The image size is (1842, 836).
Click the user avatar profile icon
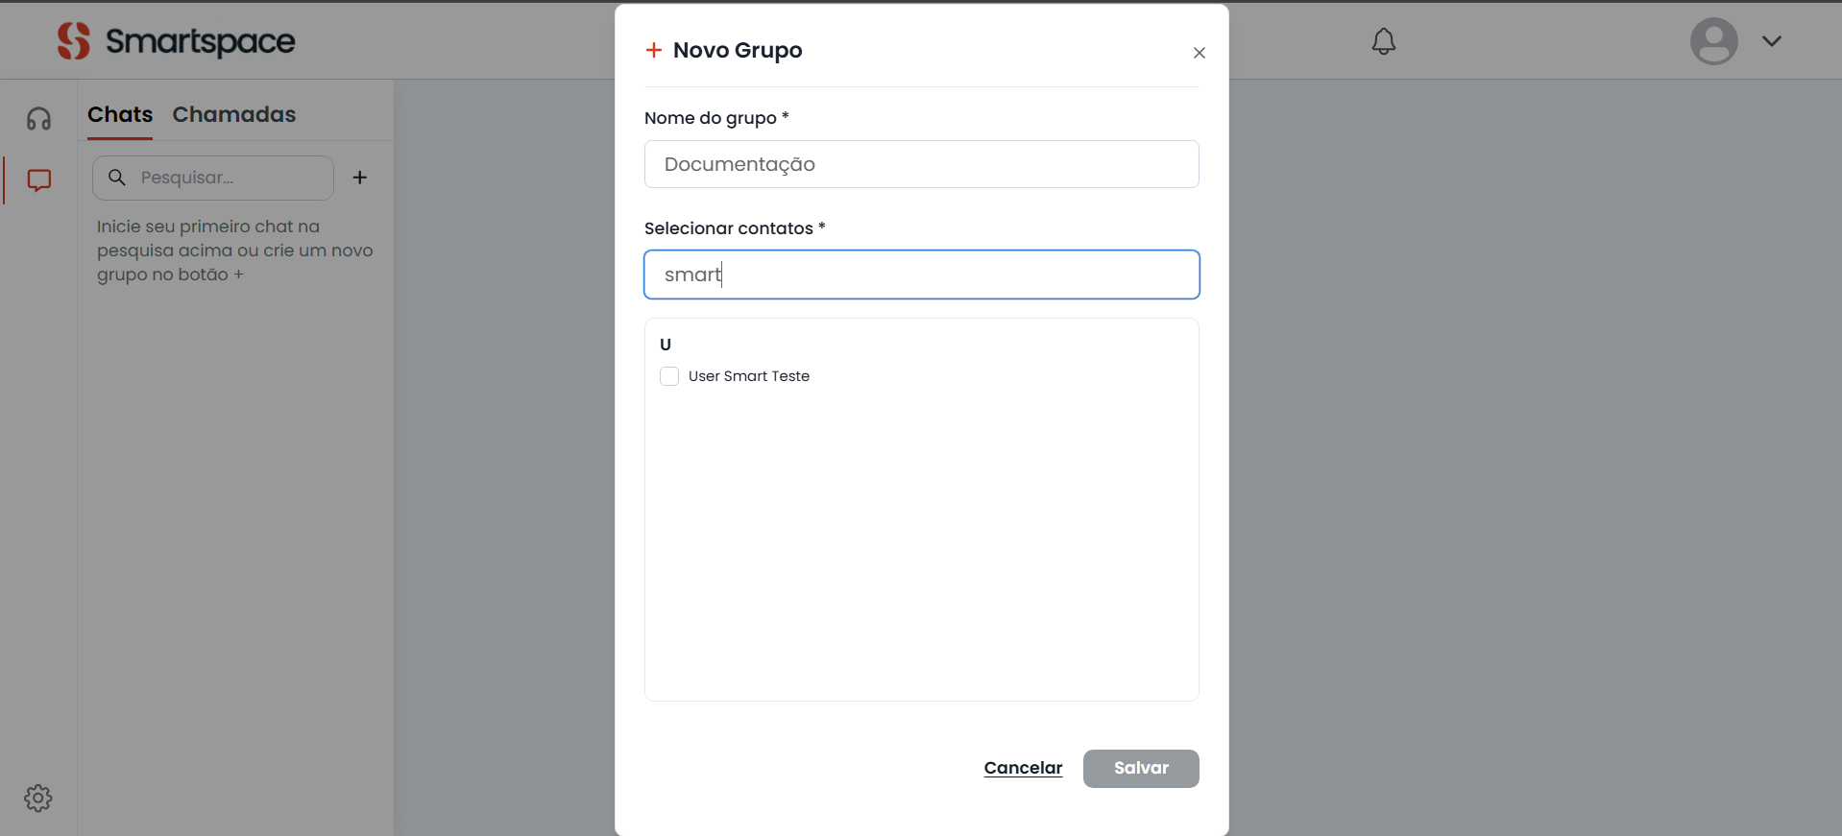1713,41
